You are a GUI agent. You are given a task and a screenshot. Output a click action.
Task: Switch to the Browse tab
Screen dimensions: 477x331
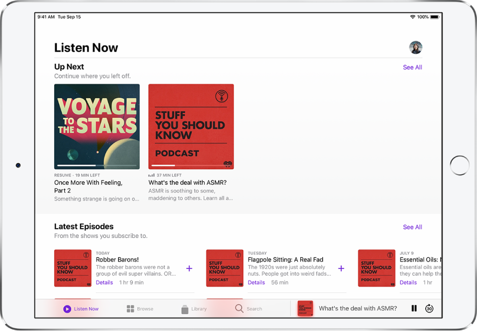139,308
